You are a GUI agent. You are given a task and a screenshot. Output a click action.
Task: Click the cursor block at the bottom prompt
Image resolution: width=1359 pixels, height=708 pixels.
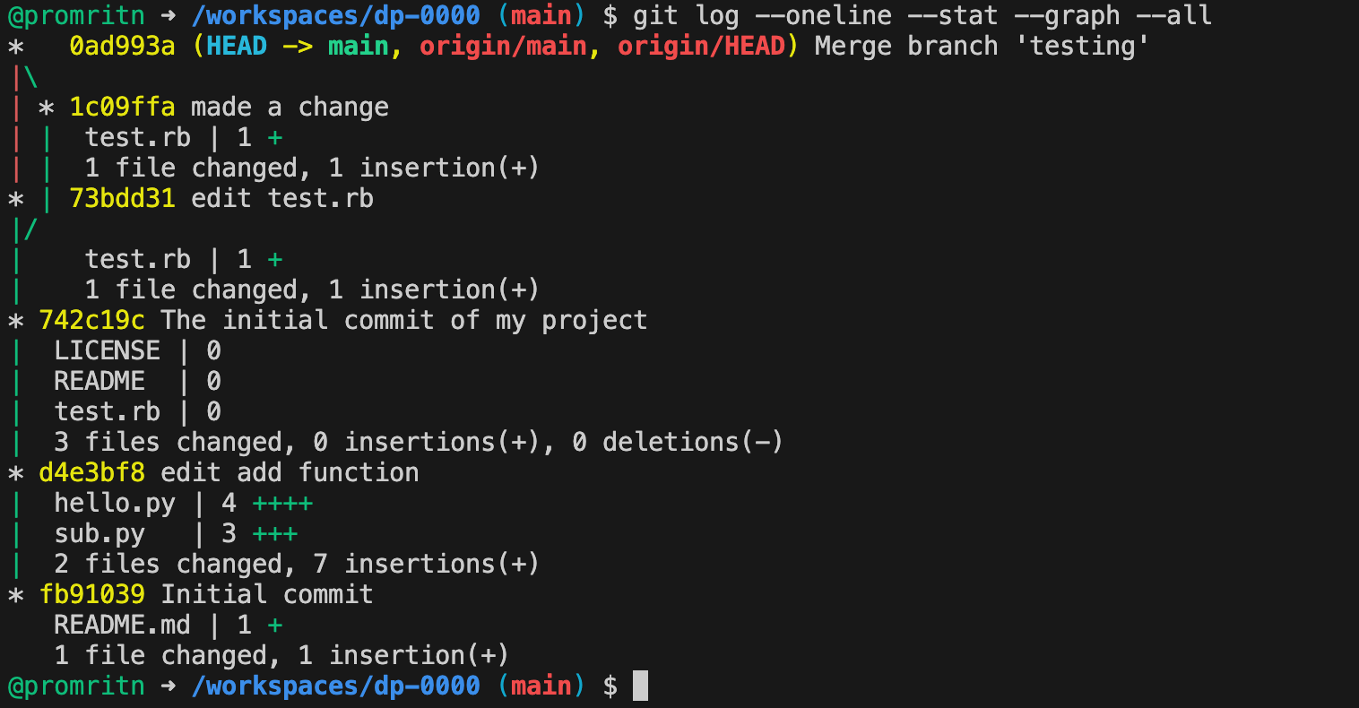click(640, 686)
